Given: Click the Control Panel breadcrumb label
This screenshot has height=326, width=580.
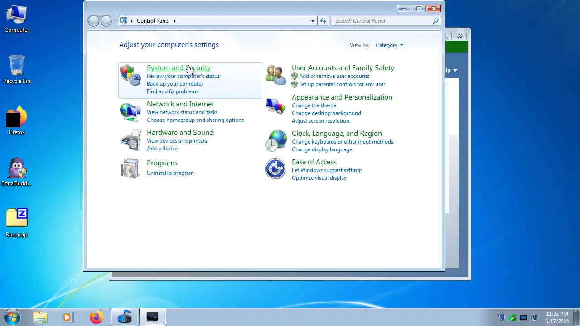Looking at the screenshot, I should (153, 21).
